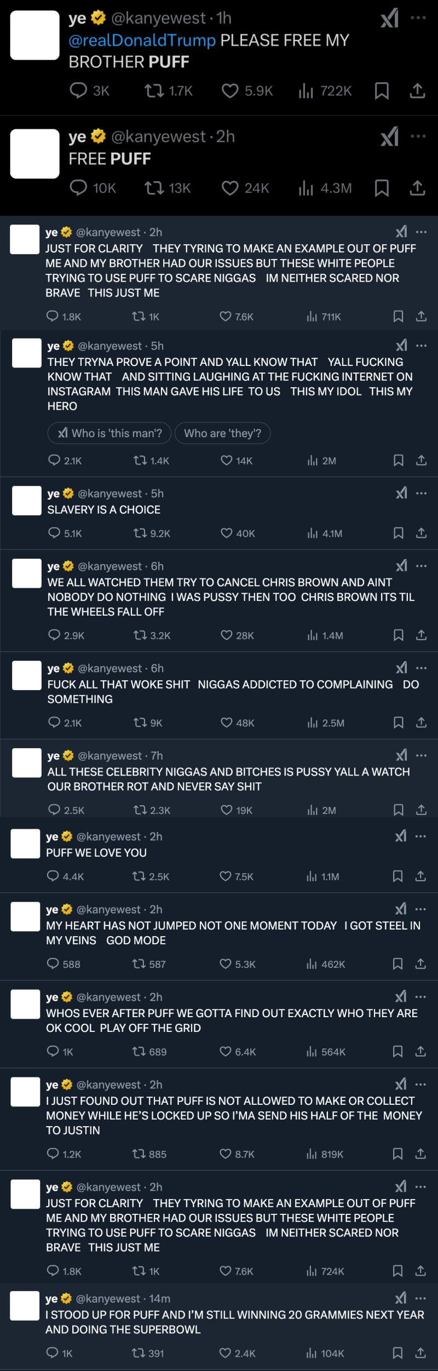Open more options on 'SLAVERY IS A CHOICE' tweet

421,494
